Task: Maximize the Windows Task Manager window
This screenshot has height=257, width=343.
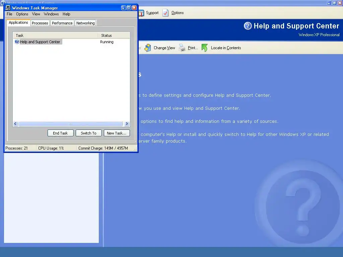Action: (x=129, y=8)
